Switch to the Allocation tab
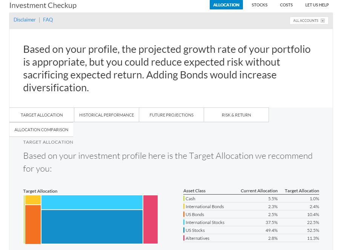 point(226,5)
